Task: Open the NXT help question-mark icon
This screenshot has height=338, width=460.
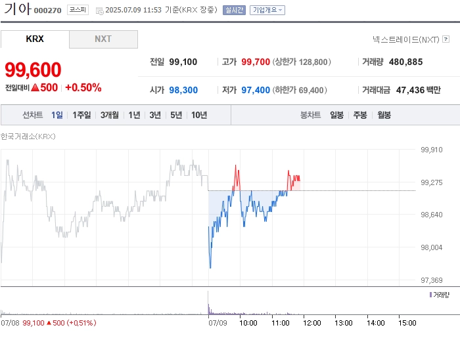Action: point(446,39)
